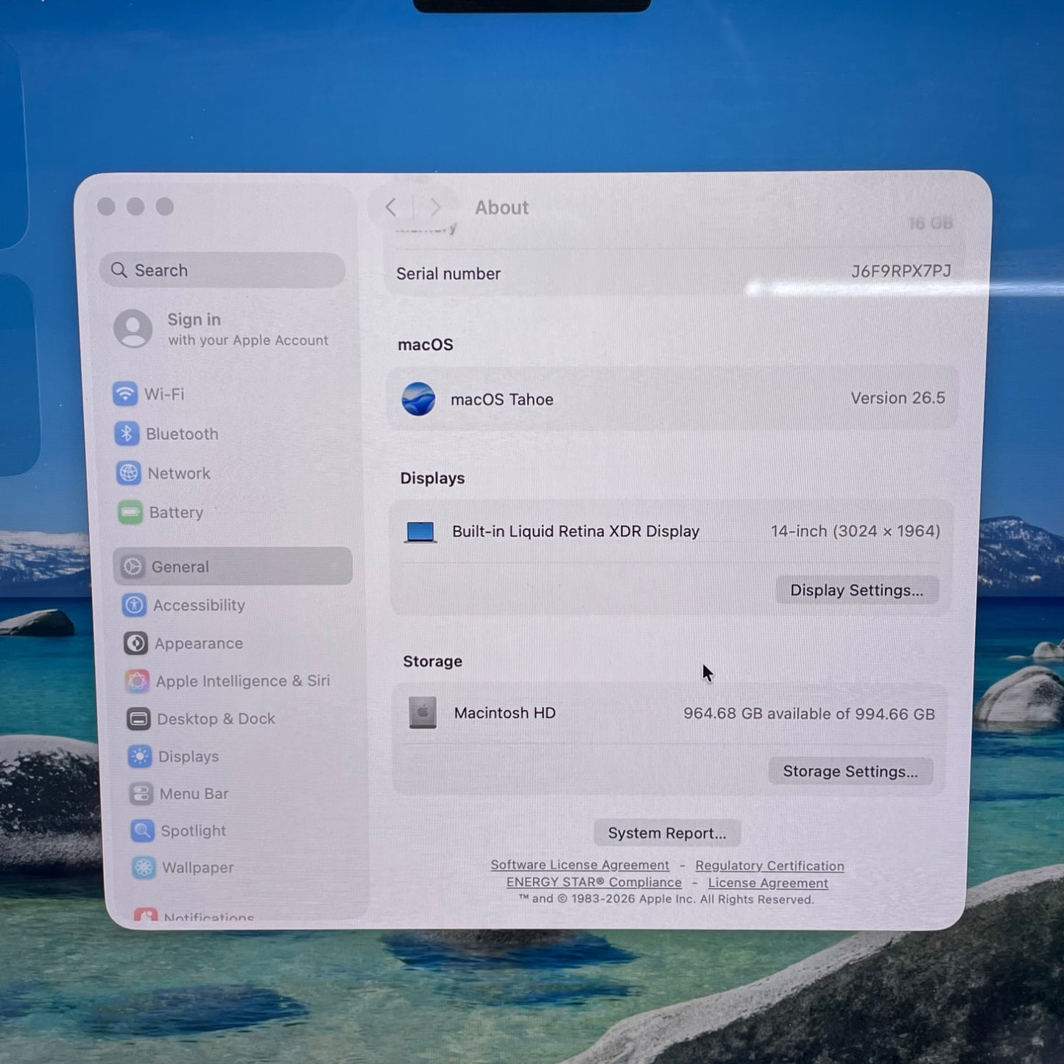Open the ENERGY STAR Compliance link
Viewport: 1064px width, 1064px height.
[x=594, y=882]
